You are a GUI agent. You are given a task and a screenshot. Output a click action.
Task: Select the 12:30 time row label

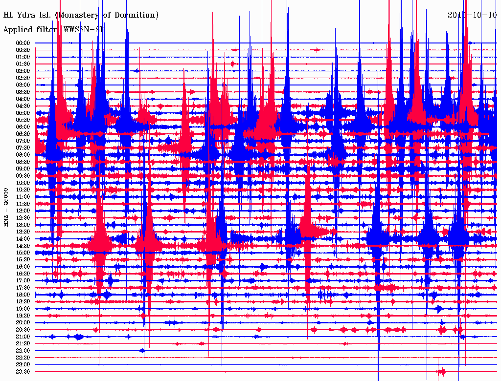pos(23,218)
